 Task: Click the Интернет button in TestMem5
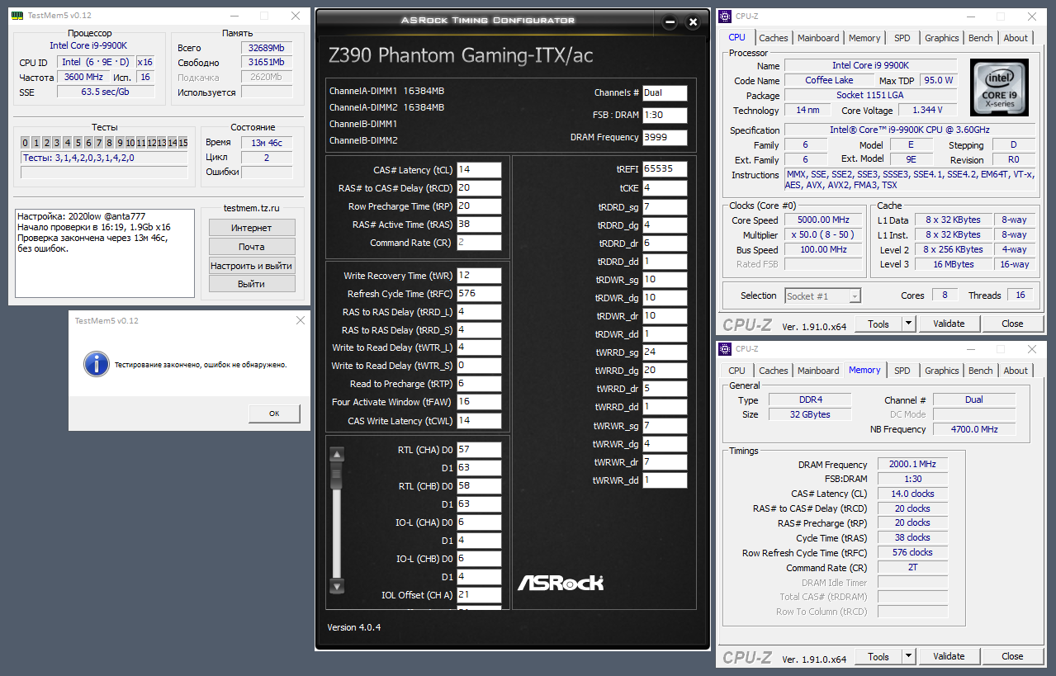click(x=252, y=227)
